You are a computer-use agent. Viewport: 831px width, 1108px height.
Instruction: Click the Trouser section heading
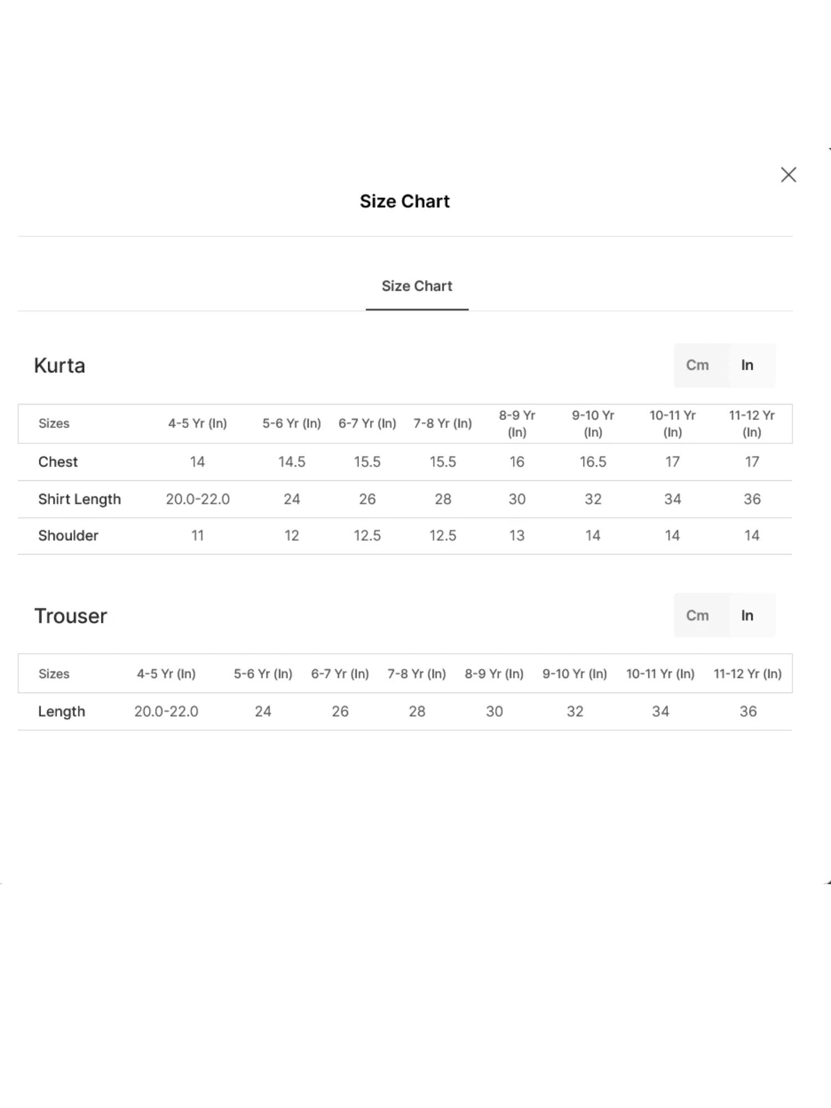coord(70,616)
